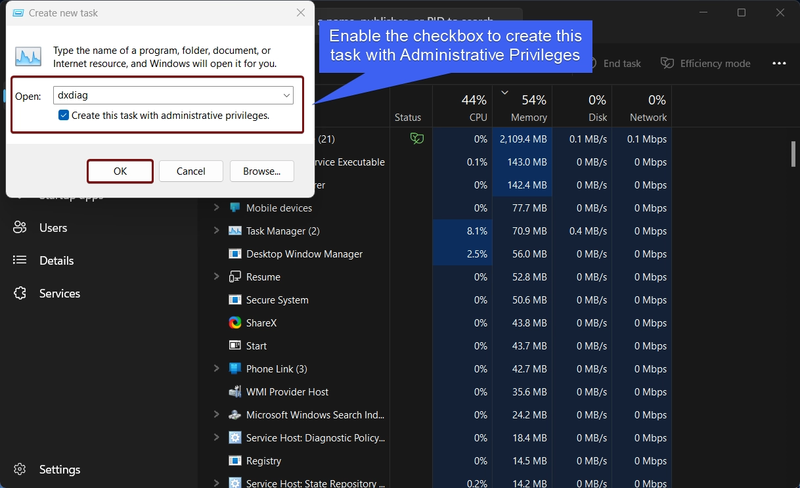The image size is (800, 488).
Task: Maximize the Task Manager window
Action: tap(742, 12)
